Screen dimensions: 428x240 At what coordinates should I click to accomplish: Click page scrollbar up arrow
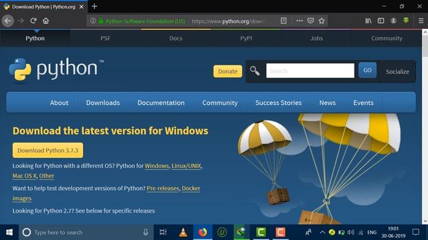coord(425,33)
